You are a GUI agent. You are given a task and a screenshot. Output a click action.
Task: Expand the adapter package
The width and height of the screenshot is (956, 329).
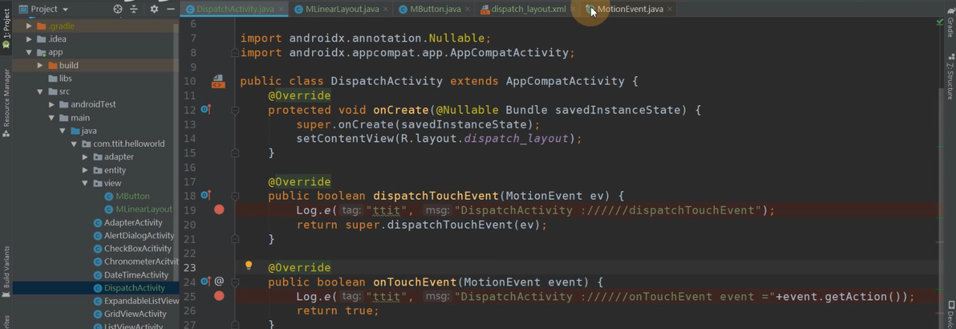86,157
